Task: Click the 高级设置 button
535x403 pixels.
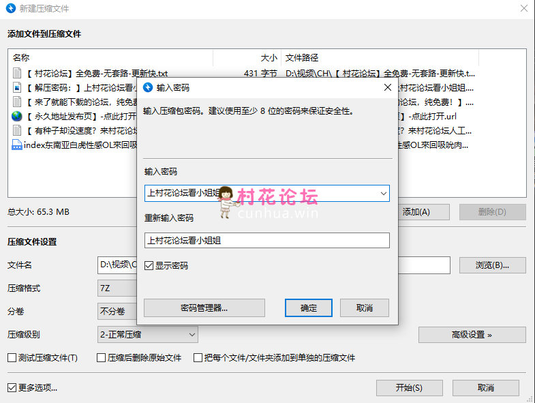Action: 472,335
